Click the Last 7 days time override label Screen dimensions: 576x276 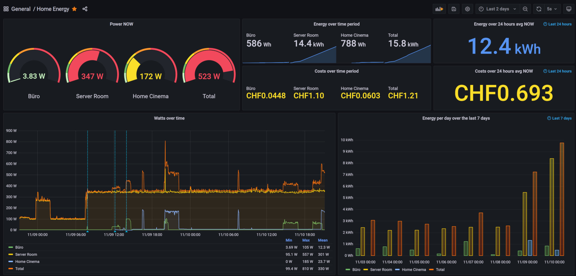click(x=559, y=118)
